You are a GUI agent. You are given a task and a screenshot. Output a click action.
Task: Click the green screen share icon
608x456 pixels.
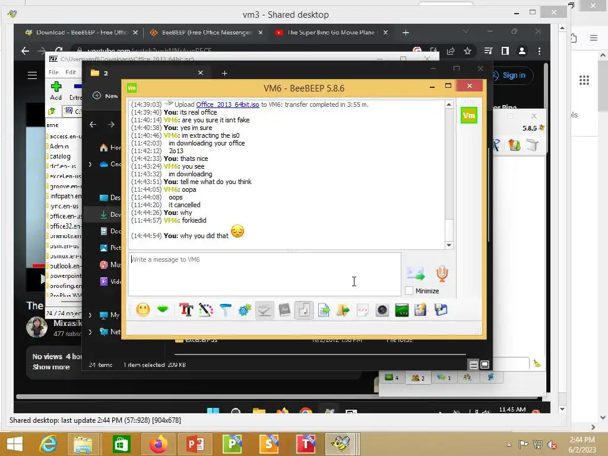(402, 310)
